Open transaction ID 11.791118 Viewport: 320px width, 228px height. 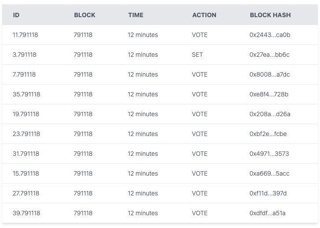click(x=25, y=35)
